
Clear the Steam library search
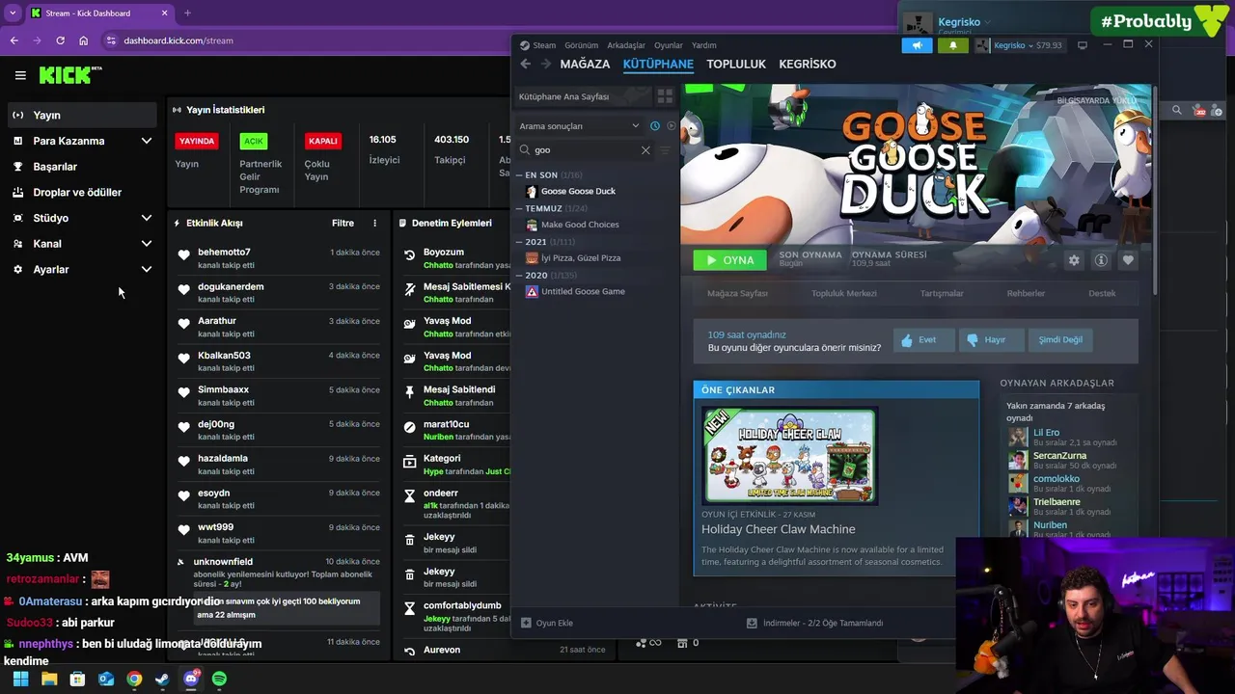[x=645, y=150]
